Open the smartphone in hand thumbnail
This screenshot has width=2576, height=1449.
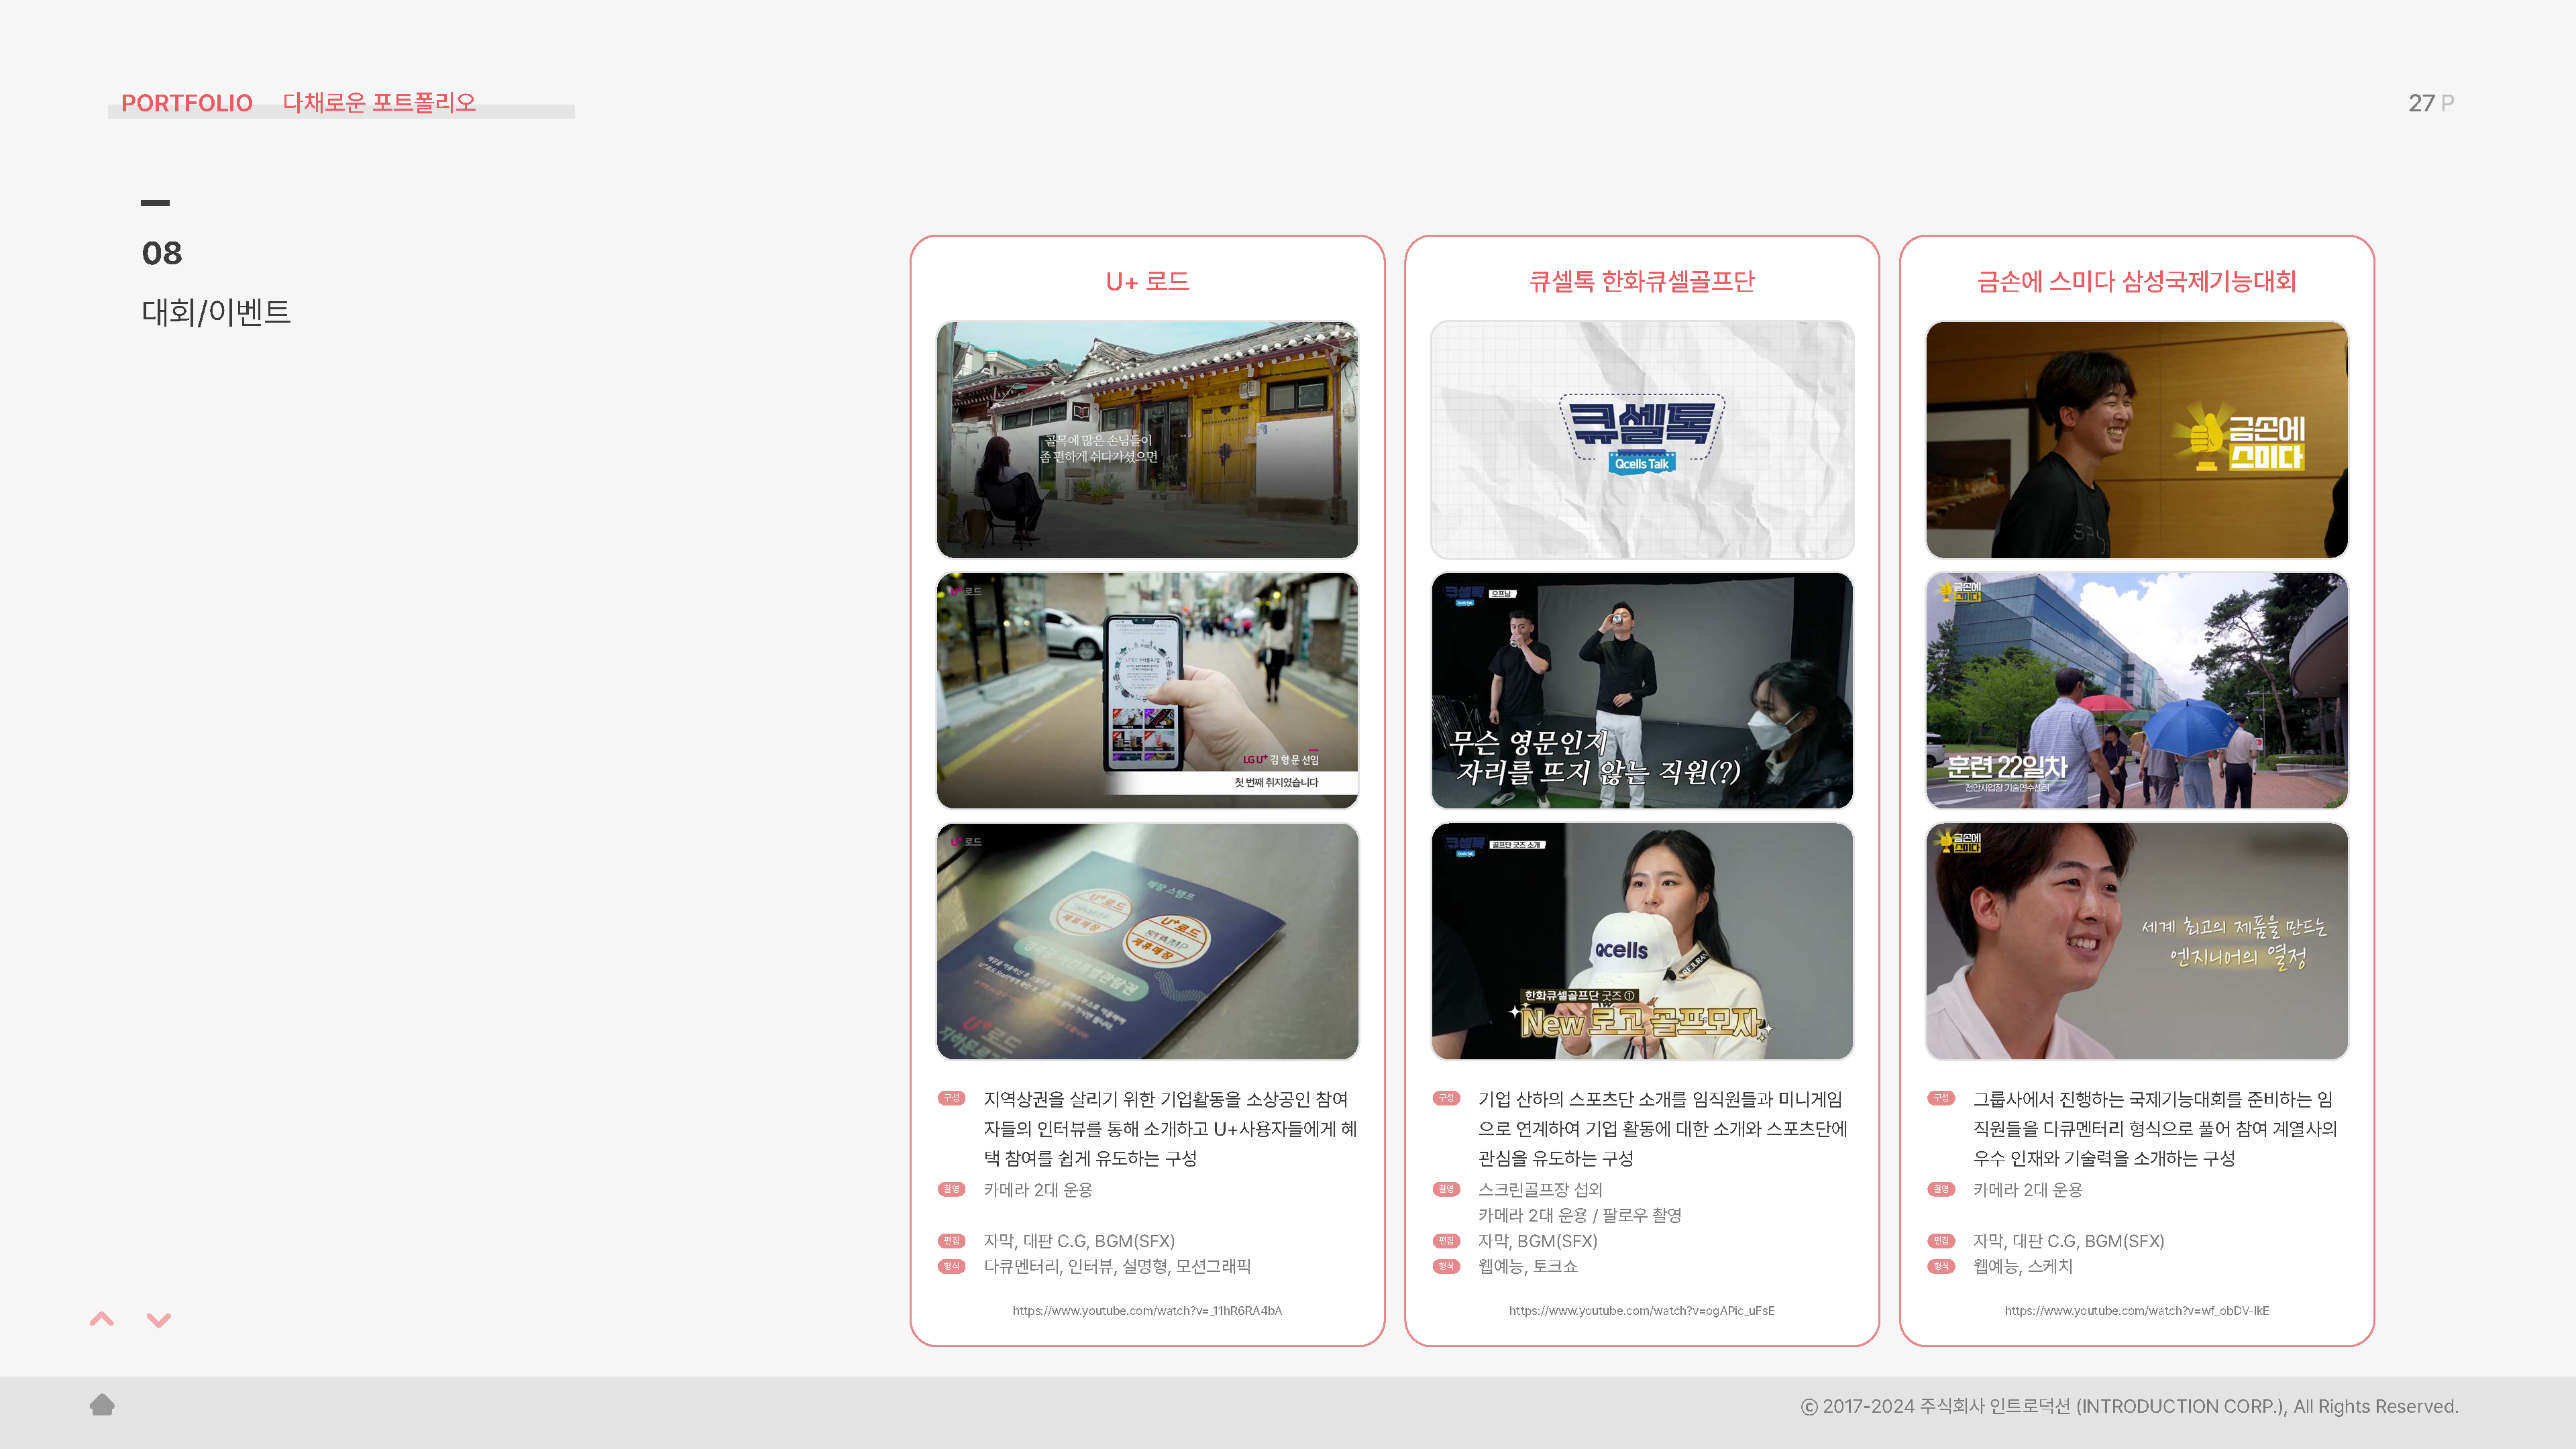point(1147,690)
